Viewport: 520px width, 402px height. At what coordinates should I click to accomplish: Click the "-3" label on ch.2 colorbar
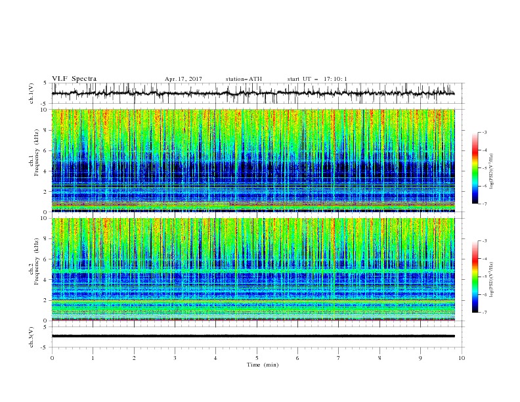484,241
